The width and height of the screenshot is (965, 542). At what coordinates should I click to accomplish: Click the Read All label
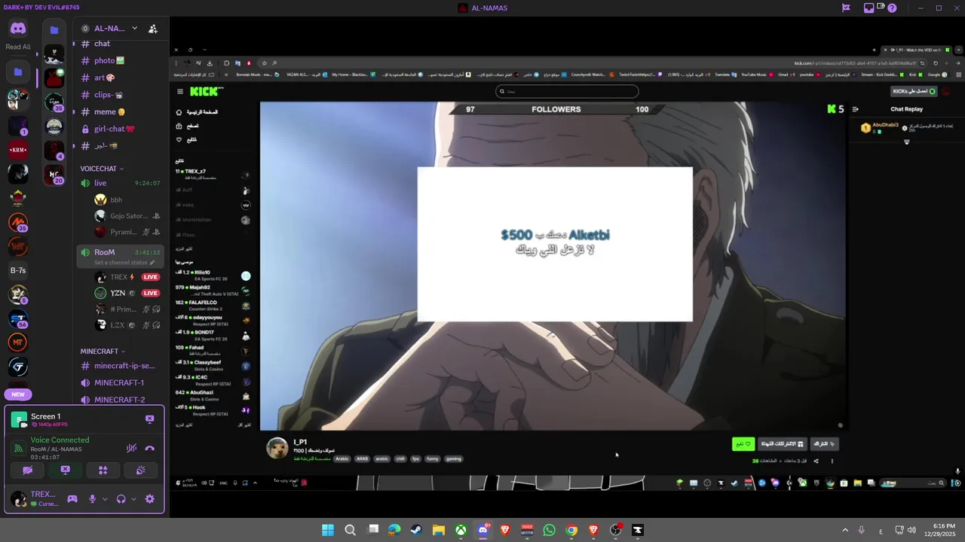(18, 47)
